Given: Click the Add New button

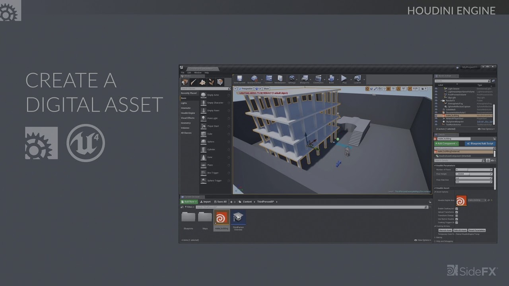Looking at the screenshot, I should 189,201.
